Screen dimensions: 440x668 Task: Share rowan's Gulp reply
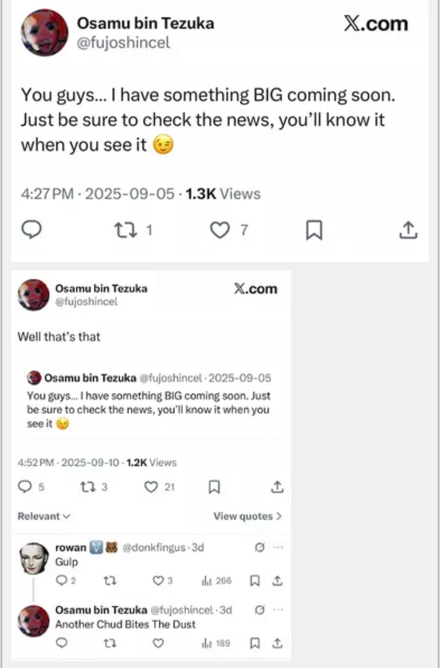tap(277, 581)
